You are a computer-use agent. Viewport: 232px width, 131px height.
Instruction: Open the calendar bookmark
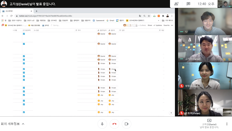pyautogui.click(x=120, y=20)
